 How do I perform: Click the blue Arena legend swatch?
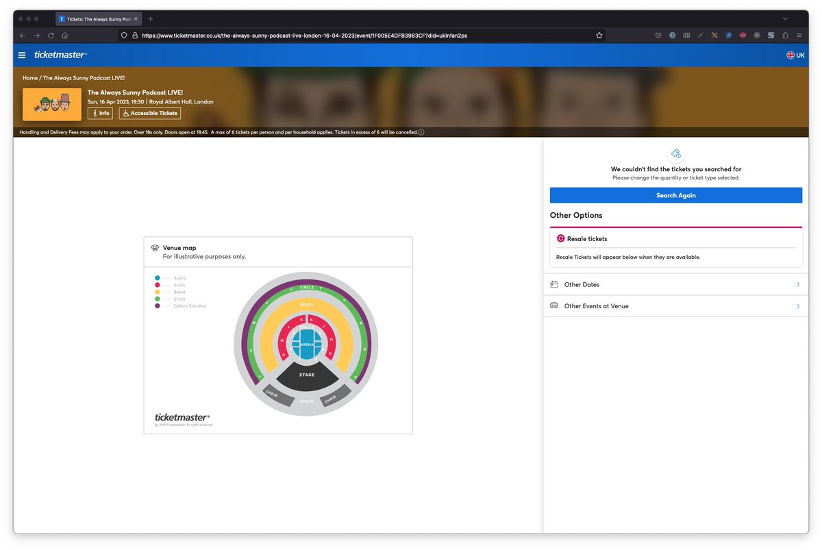[158, 278]
